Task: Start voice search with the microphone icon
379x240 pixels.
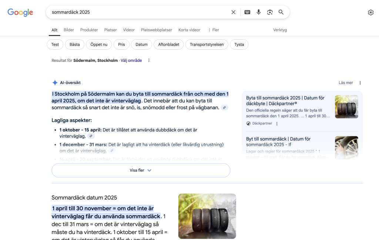Action: tap(258, 12)
